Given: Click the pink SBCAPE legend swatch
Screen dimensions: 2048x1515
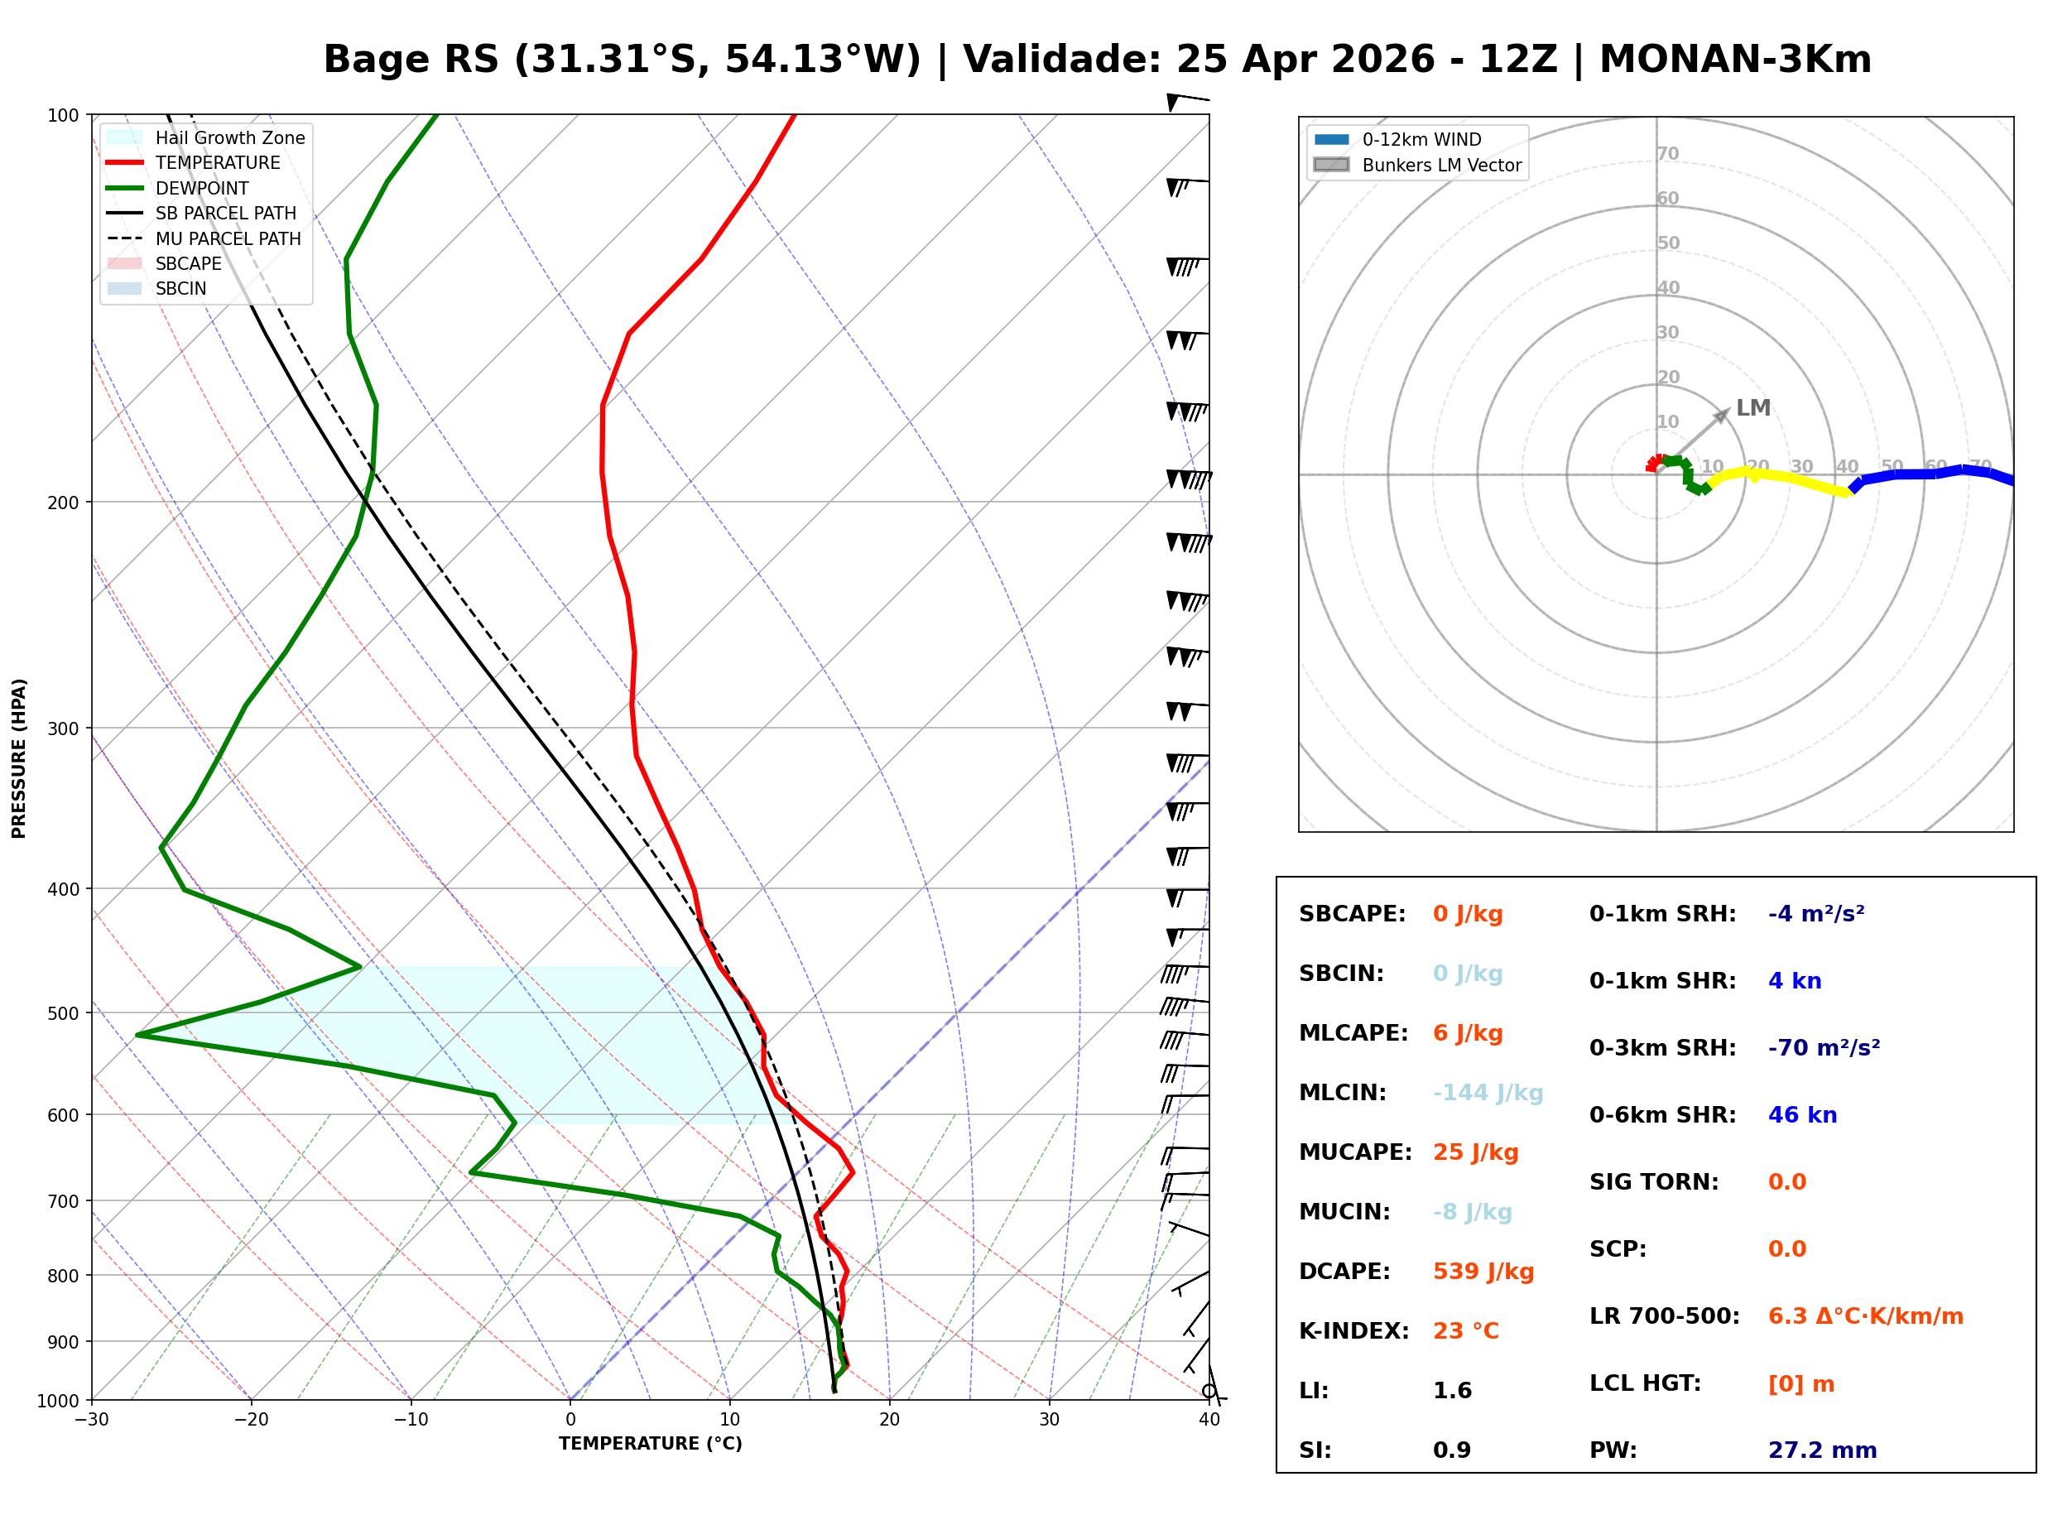Looking at the screenshot, I should point(125,263).
